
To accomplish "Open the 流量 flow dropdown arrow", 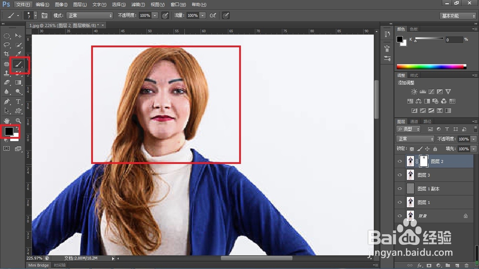I will click(x=203, y=16).
